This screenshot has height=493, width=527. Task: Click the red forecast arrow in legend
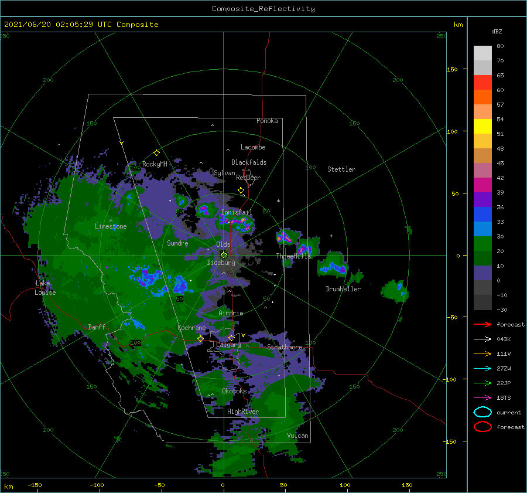tap(482, 324)
